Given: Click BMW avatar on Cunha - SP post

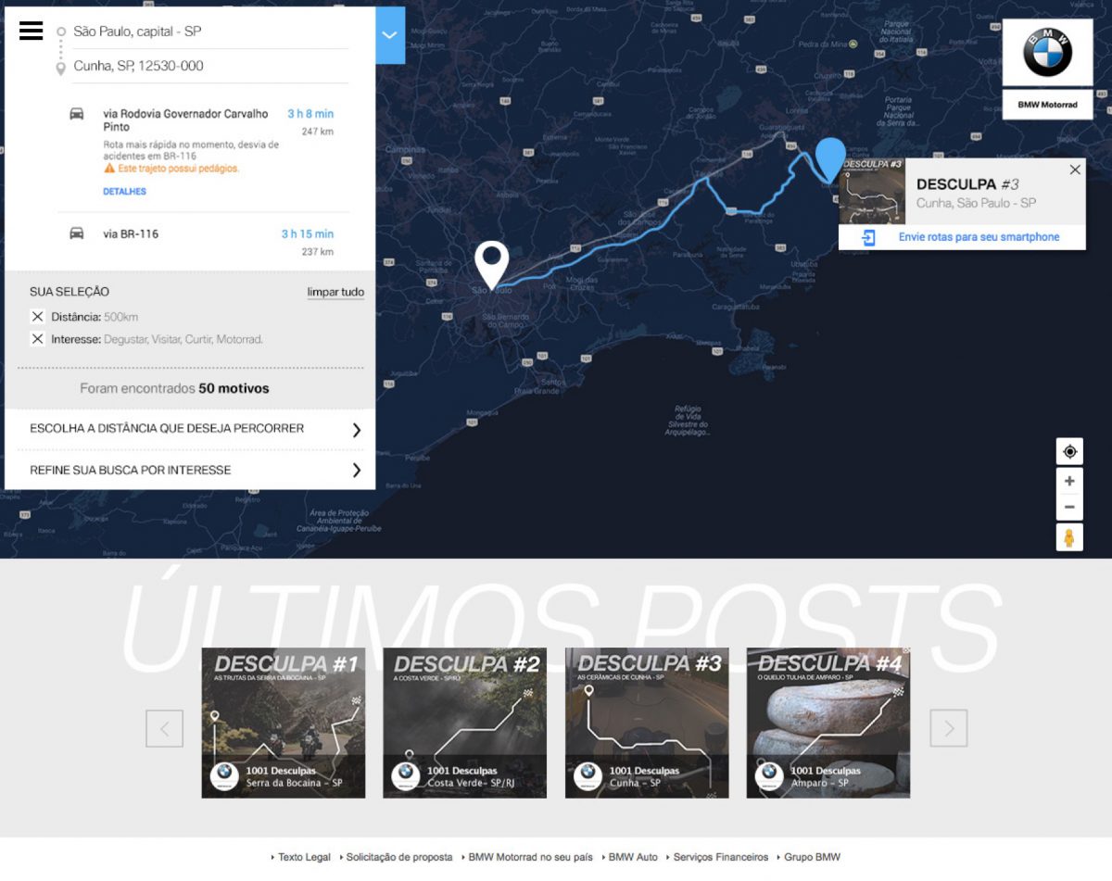Looking at the screenshot, I should [x=588, y=775].
